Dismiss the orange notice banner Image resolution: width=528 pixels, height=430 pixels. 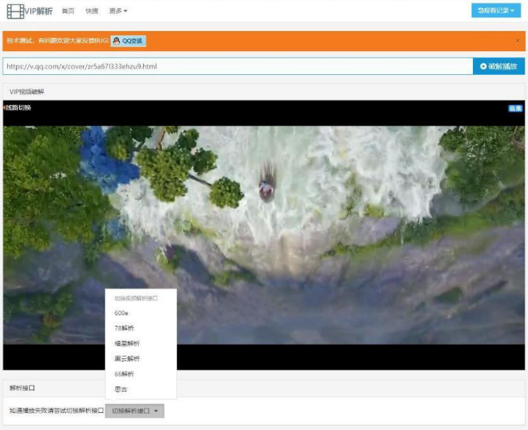517,41
